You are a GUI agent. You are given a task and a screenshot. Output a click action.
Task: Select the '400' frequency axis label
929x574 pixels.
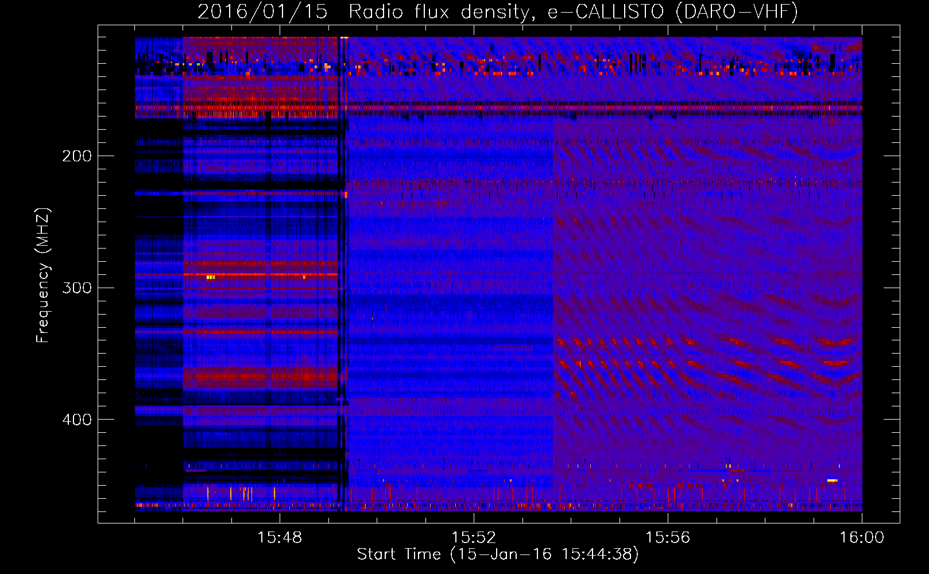pos(77,420)
